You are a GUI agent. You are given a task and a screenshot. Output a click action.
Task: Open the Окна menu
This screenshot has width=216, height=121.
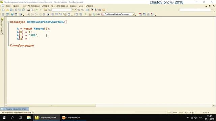81,6
